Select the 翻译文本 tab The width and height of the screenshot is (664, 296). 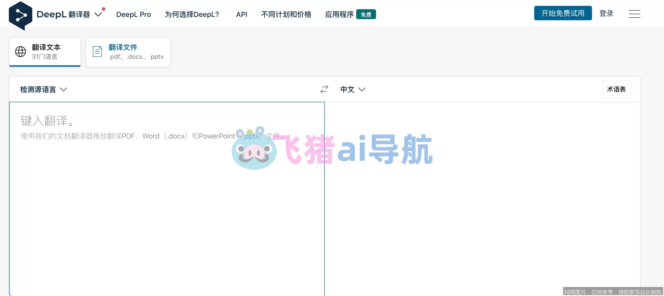[x=45, y=52]
